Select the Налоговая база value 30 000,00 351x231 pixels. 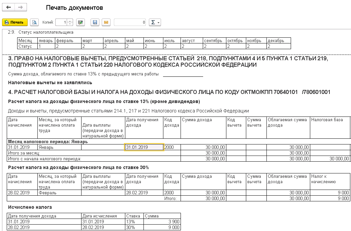[x=330, y=159]
